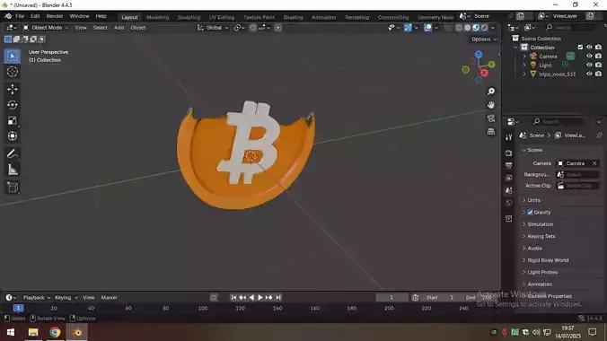Open the Tool properties tab
The image size is (607, 341).
coord(508,137)
